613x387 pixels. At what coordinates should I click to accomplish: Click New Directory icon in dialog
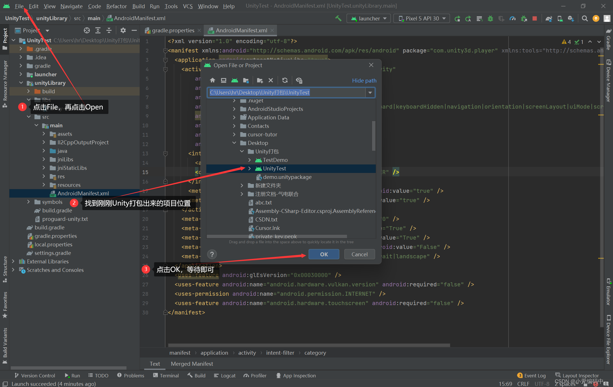click(260, 81)
